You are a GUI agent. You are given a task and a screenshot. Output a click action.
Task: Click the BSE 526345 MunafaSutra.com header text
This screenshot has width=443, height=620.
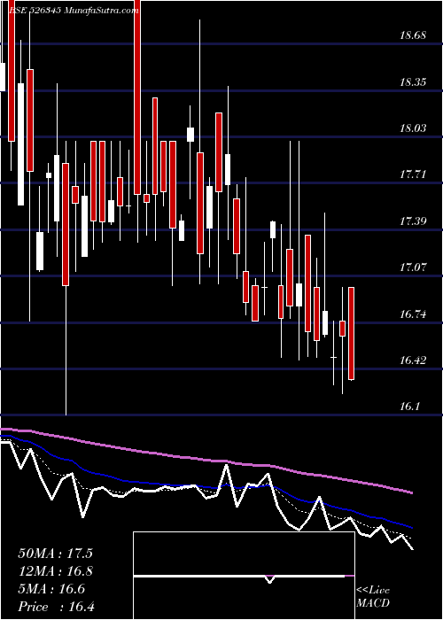(x=74, y=11)
